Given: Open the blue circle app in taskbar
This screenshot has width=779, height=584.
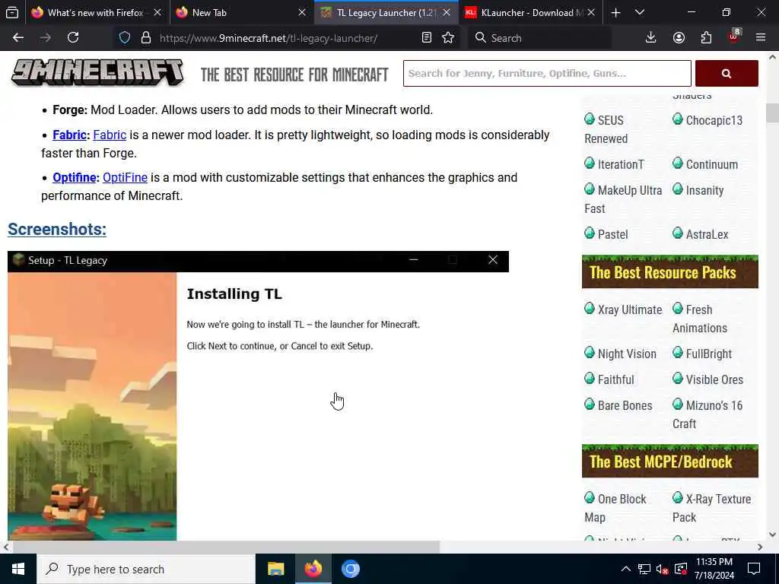Looking at the screenshot, I should click(350, 569).
